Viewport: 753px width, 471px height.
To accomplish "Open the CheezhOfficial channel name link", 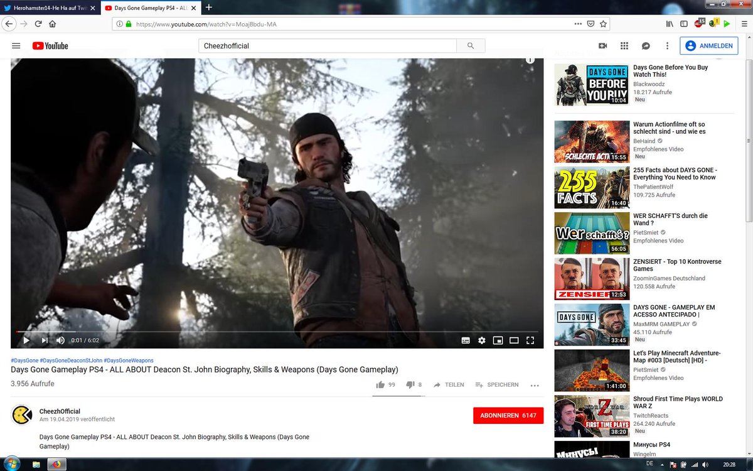I will click(60, 411).
